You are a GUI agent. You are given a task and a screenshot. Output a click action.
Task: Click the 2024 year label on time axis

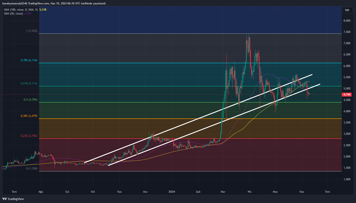[172, 192]
